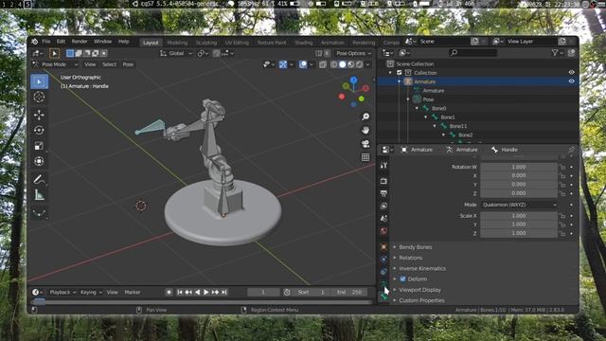This screenshot has width=606, height=341.
Task: Toggle lock on Rotation W
Action: (562, 167)
